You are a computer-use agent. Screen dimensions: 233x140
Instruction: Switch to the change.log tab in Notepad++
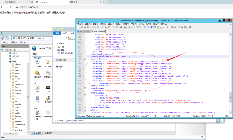point(84,32)
